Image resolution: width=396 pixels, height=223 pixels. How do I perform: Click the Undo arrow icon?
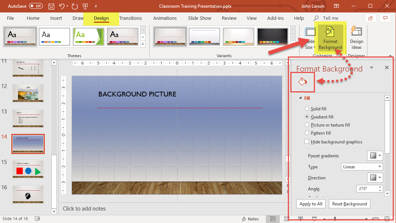[62, 6]
